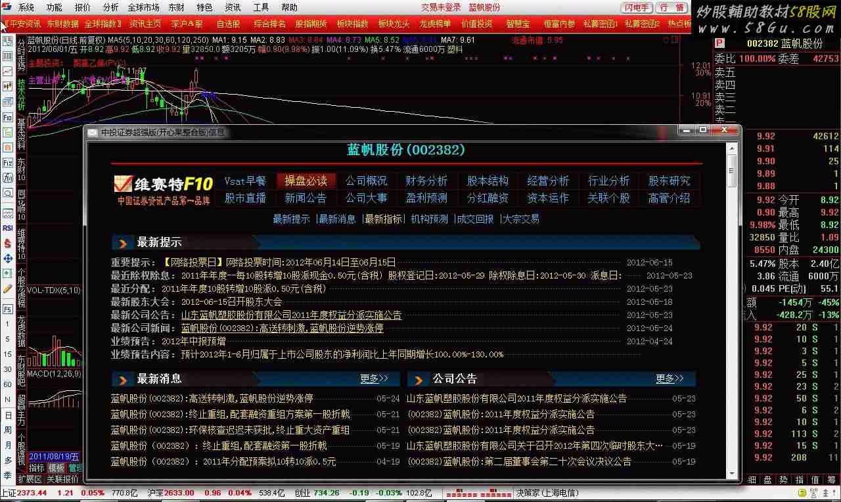841x502 pixels.
Task: Open the 股东研究 tab
Action: tap(669, 181)
